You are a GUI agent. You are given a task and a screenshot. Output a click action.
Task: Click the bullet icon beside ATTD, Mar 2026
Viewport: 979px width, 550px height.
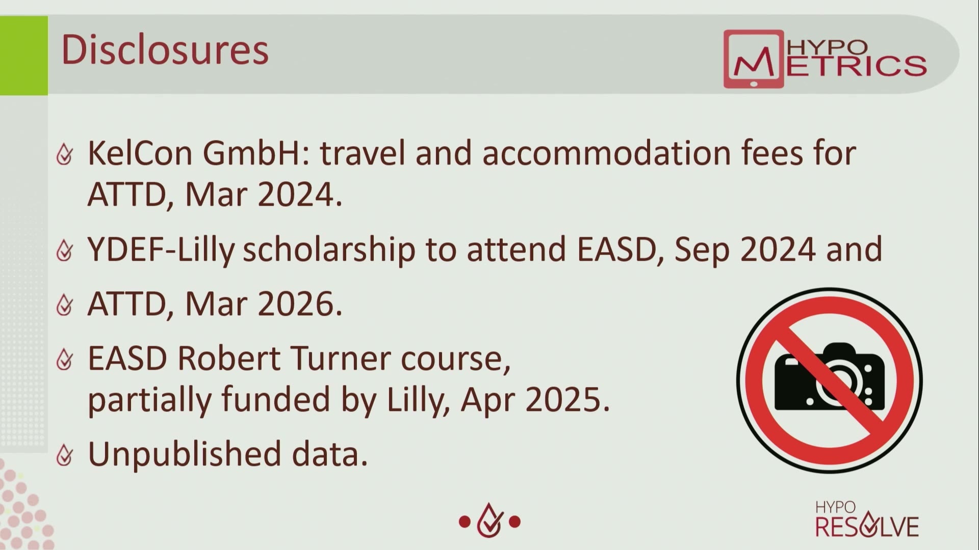(x=65, y=305)
